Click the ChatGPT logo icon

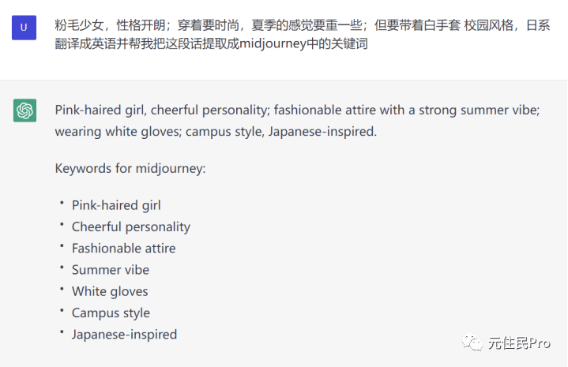(x=24, y=110)
